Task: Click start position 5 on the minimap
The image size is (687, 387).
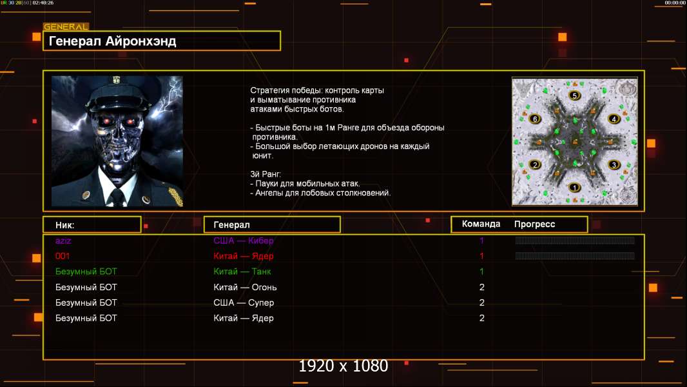Action: [574, 95]
